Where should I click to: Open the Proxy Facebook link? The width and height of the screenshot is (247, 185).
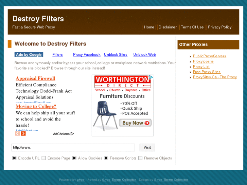pyautogui.click(x=87, y=54)
